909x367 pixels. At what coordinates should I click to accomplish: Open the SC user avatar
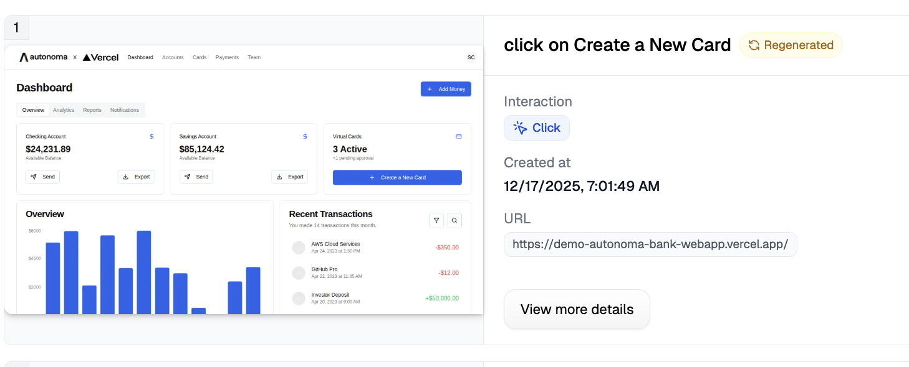point(471,57)
